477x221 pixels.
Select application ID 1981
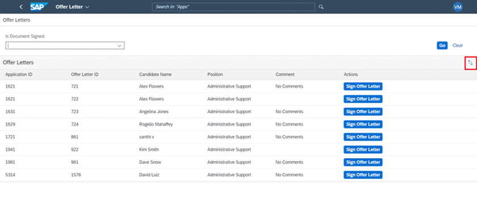click(x=10, y=163)
